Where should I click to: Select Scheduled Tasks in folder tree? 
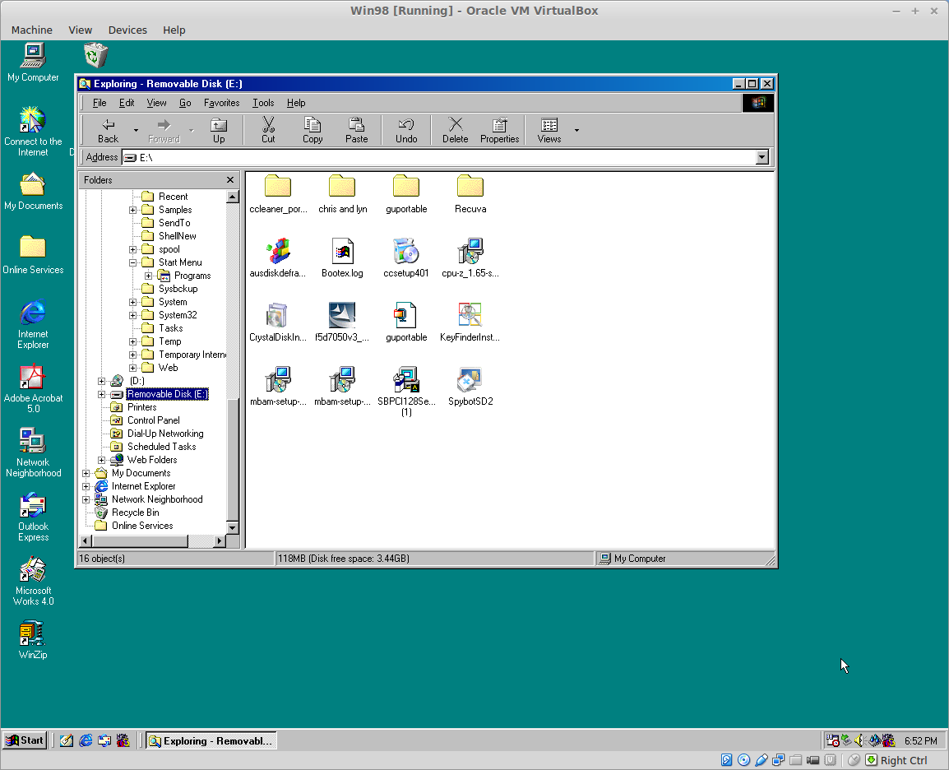tap(162, 447)
